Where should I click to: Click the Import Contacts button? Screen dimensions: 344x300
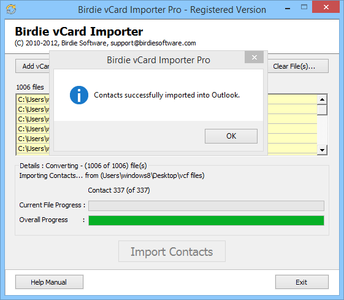tap(172, 252)
